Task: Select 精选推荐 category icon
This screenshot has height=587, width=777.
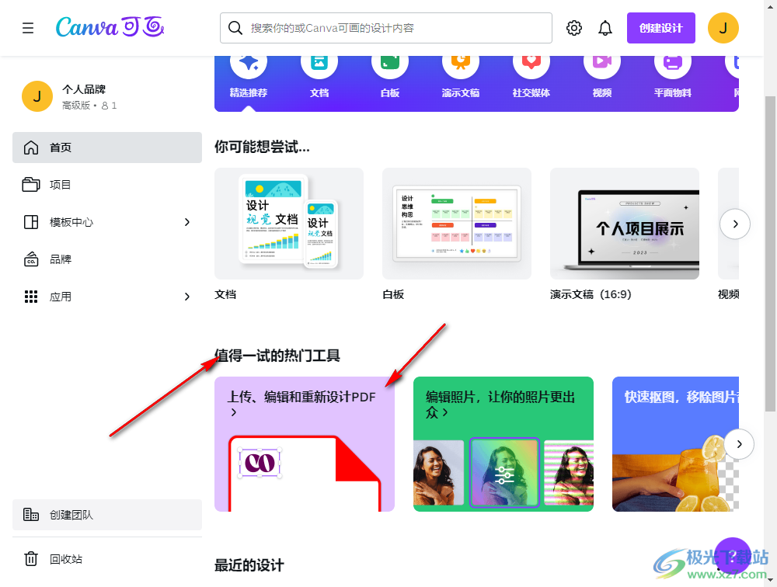Action: [249, 64]
